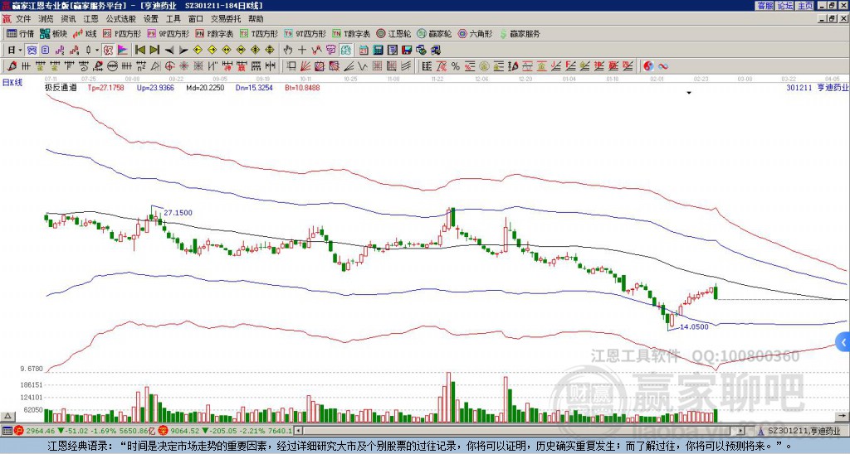The image size is (850, 454).
Task: Click the horizontal scrollbar right arrow
Action: click(x=741, y=432)
